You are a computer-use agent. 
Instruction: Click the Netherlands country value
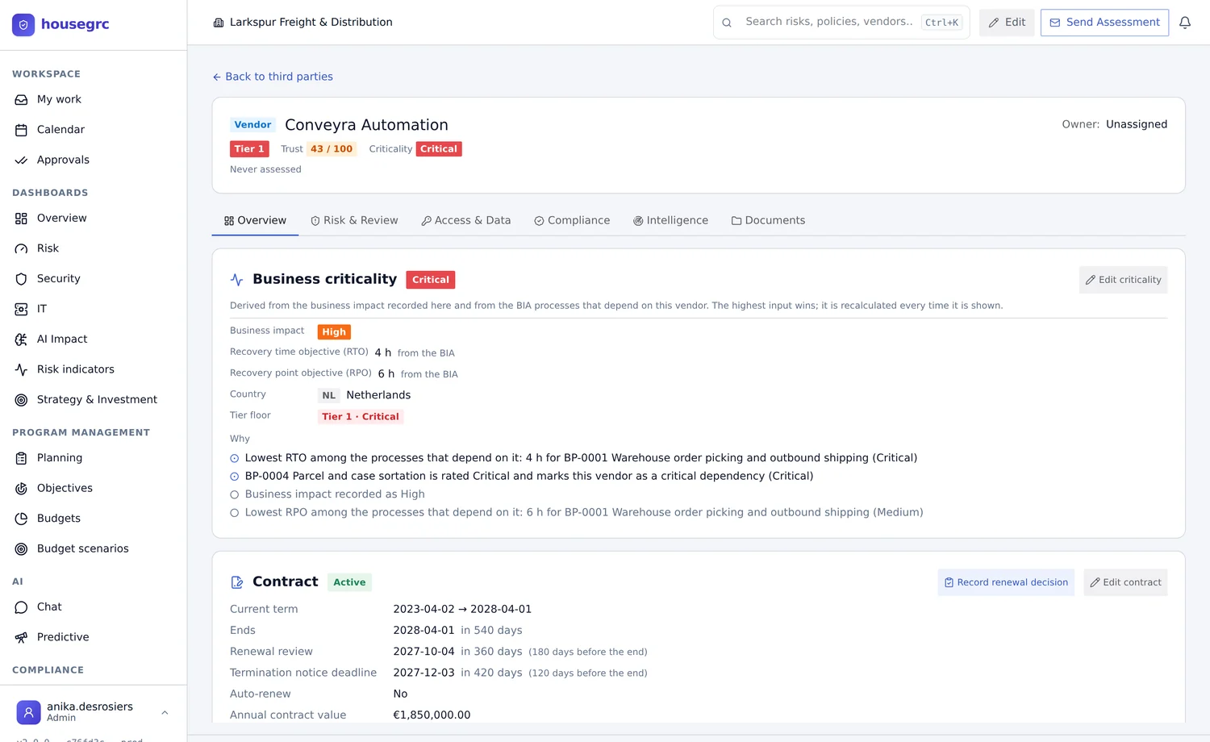[378, 395]
